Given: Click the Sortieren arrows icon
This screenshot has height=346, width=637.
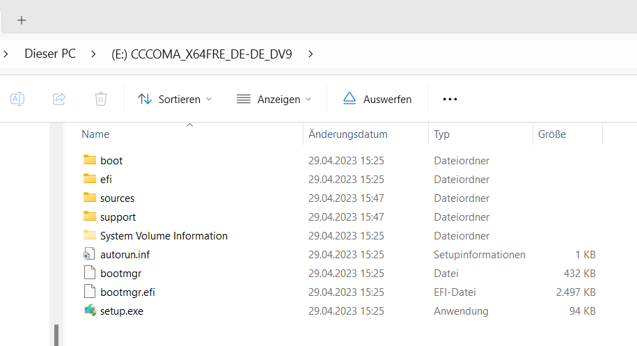Looking at the screenshot, I should 145,99.
